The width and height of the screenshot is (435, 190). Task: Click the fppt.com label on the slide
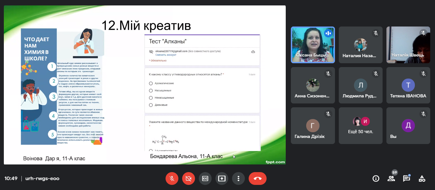click(275, 162)
